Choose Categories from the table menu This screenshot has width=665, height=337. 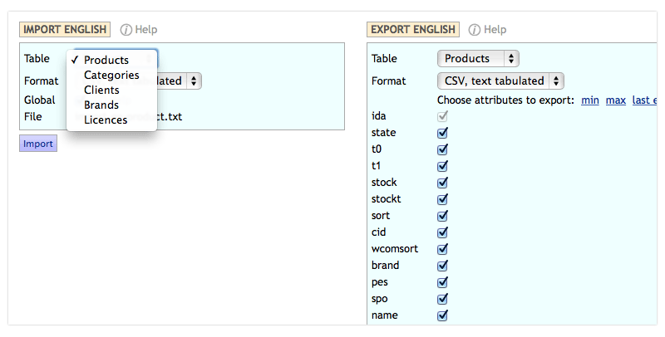coord(111,75)
